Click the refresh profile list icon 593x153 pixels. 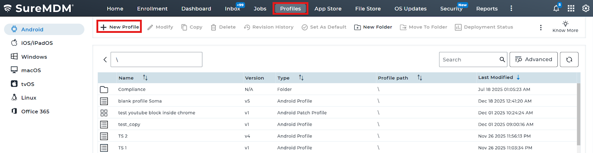tap(569, 59)
